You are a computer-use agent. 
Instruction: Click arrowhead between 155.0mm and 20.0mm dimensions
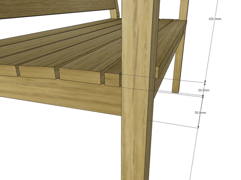205,83
